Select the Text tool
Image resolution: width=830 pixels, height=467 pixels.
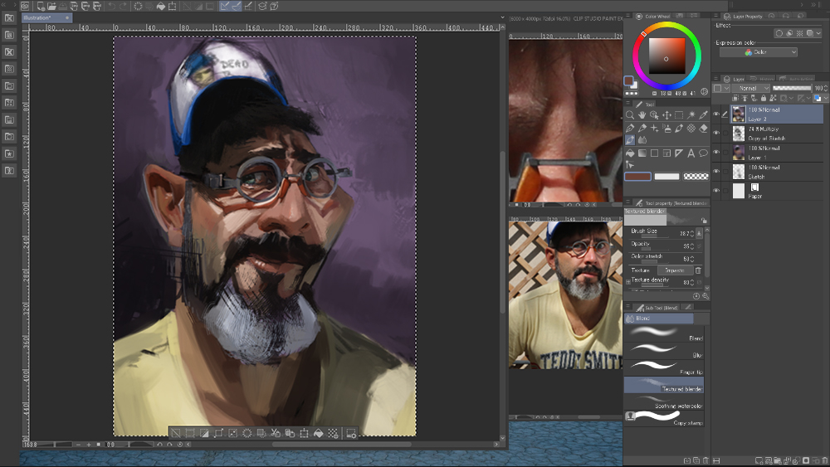[x=691, y=153]
